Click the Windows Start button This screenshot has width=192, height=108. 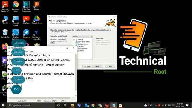tap(3, 105)
